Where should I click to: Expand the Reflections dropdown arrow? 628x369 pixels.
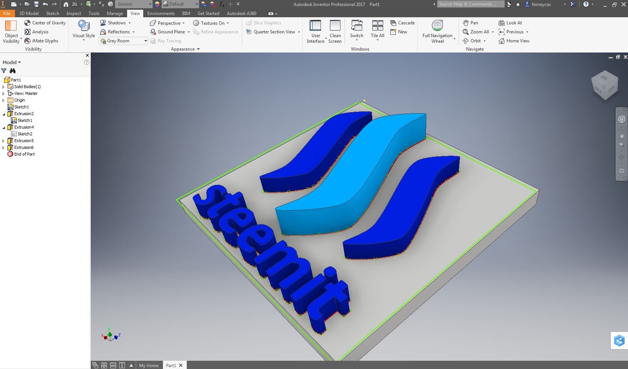133,32
